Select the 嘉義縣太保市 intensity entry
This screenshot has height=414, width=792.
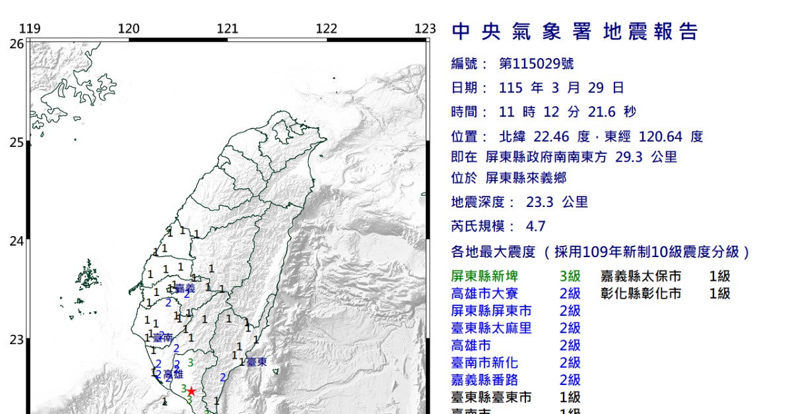click(665, 276)
